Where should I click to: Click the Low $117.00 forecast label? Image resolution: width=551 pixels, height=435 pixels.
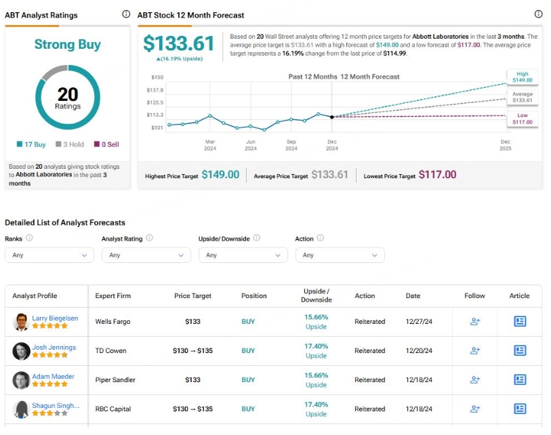[x=522, y=119]
